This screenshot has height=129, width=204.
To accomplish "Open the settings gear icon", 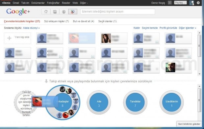I will click(198, 3).
